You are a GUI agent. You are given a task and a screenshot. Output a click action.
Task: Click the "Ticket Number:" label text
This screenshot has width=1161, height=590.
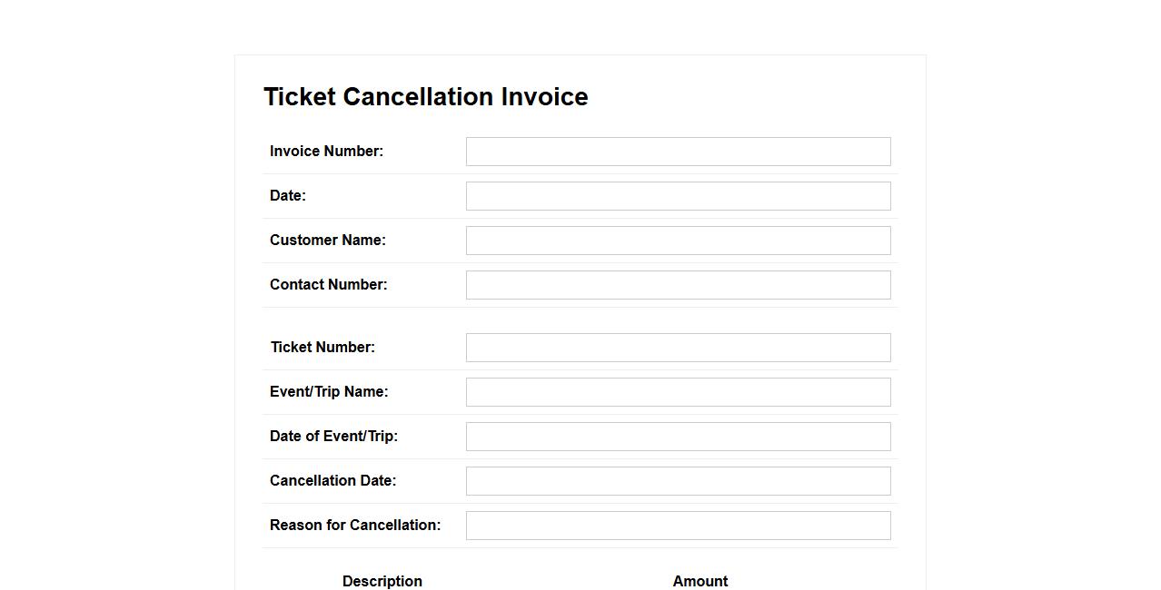click(x=322, y=348)
